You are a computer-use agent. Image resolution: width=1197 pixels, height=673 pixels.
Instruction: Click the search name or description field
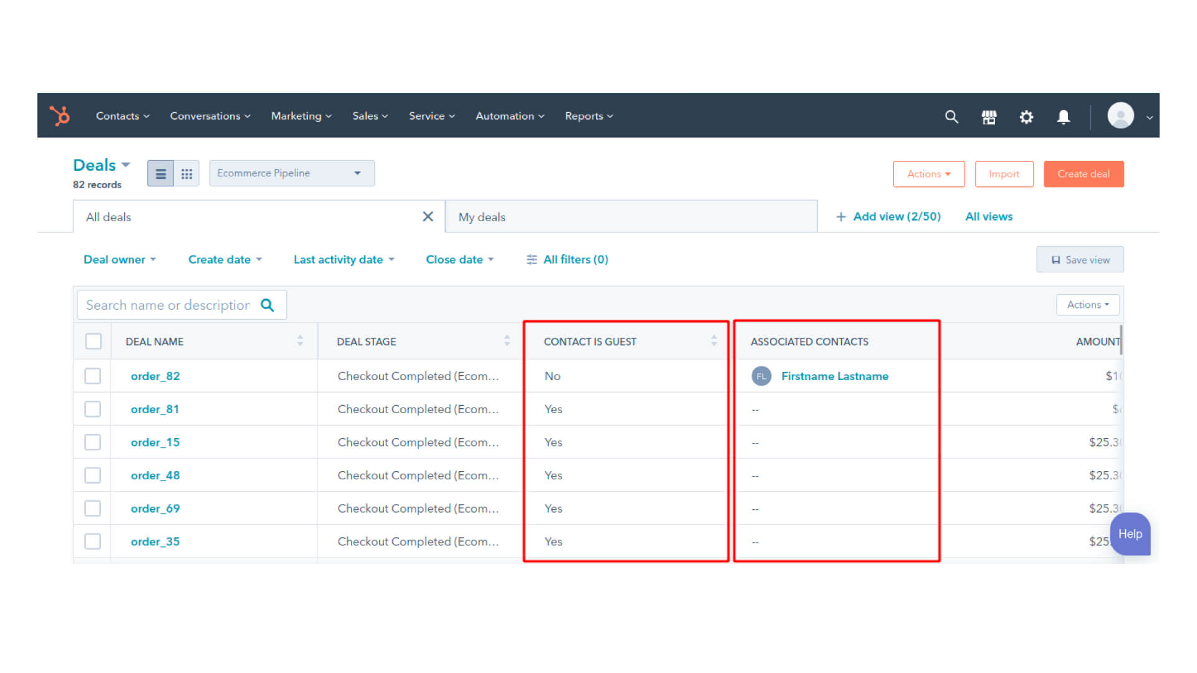168,305
